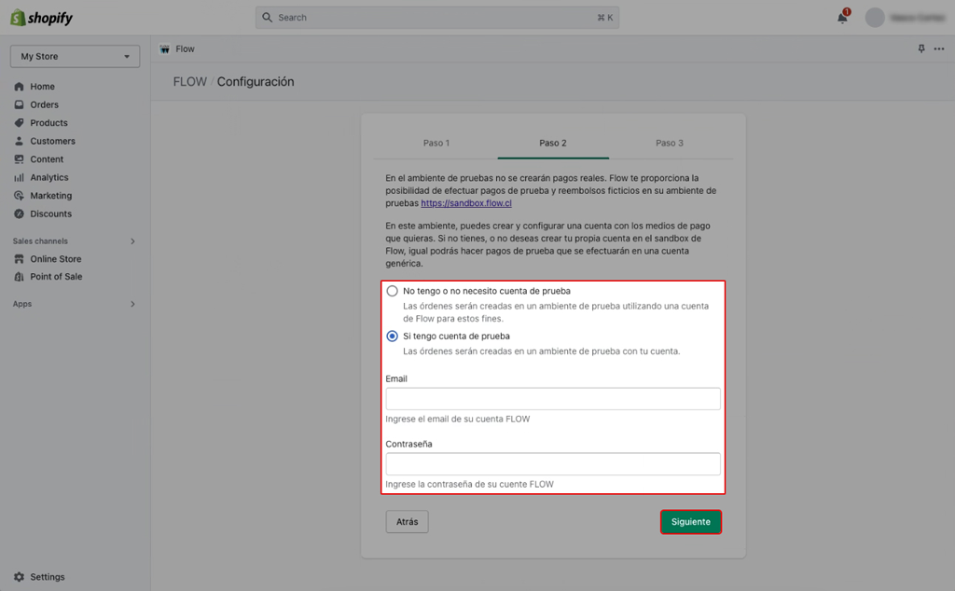Click the Online Store shop icon

[x=19, y=258]
